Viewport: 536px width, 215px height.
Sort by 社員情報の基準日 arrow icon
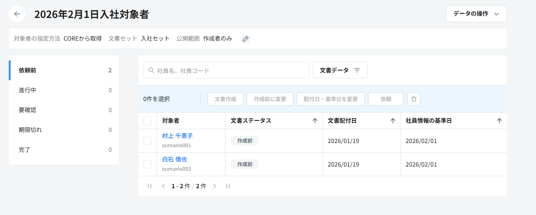[499, 121]
